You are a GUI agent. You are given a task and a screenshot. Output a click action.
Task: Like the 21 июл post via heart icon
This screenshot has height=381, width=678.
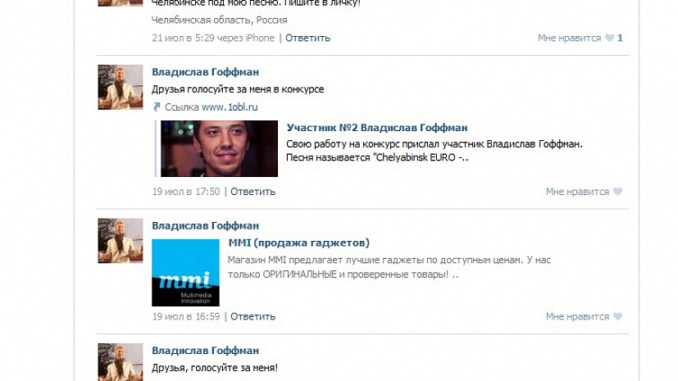[609, 38]
